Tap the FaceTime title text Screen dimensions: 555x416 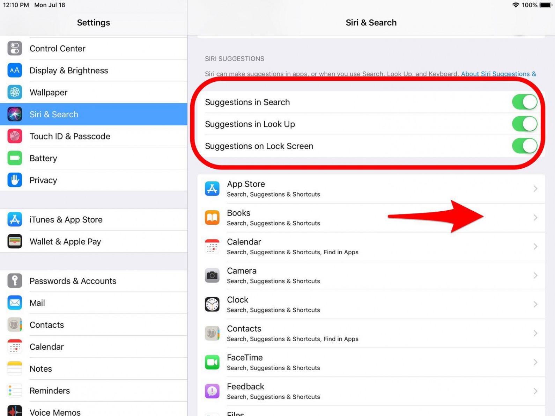pyautogui.click(x=245, y=358)
